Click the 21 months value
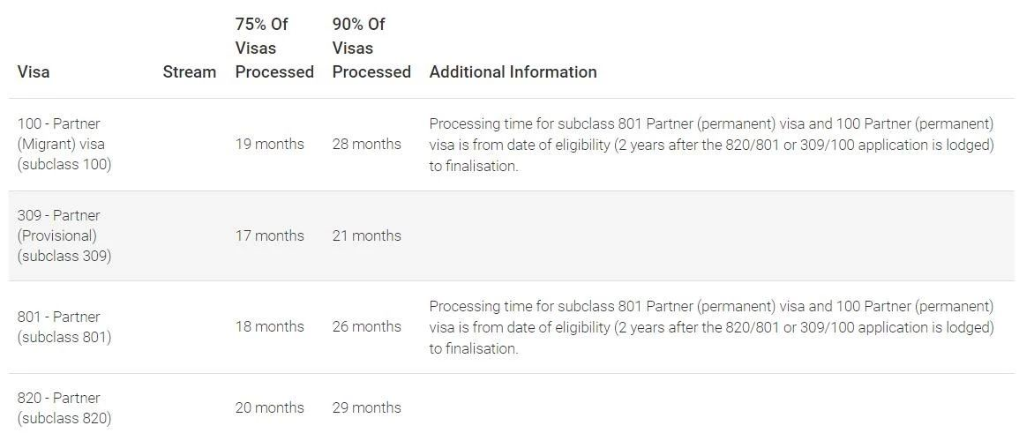The width and height of the screenshot is (1019, 433). pos(366,235)
